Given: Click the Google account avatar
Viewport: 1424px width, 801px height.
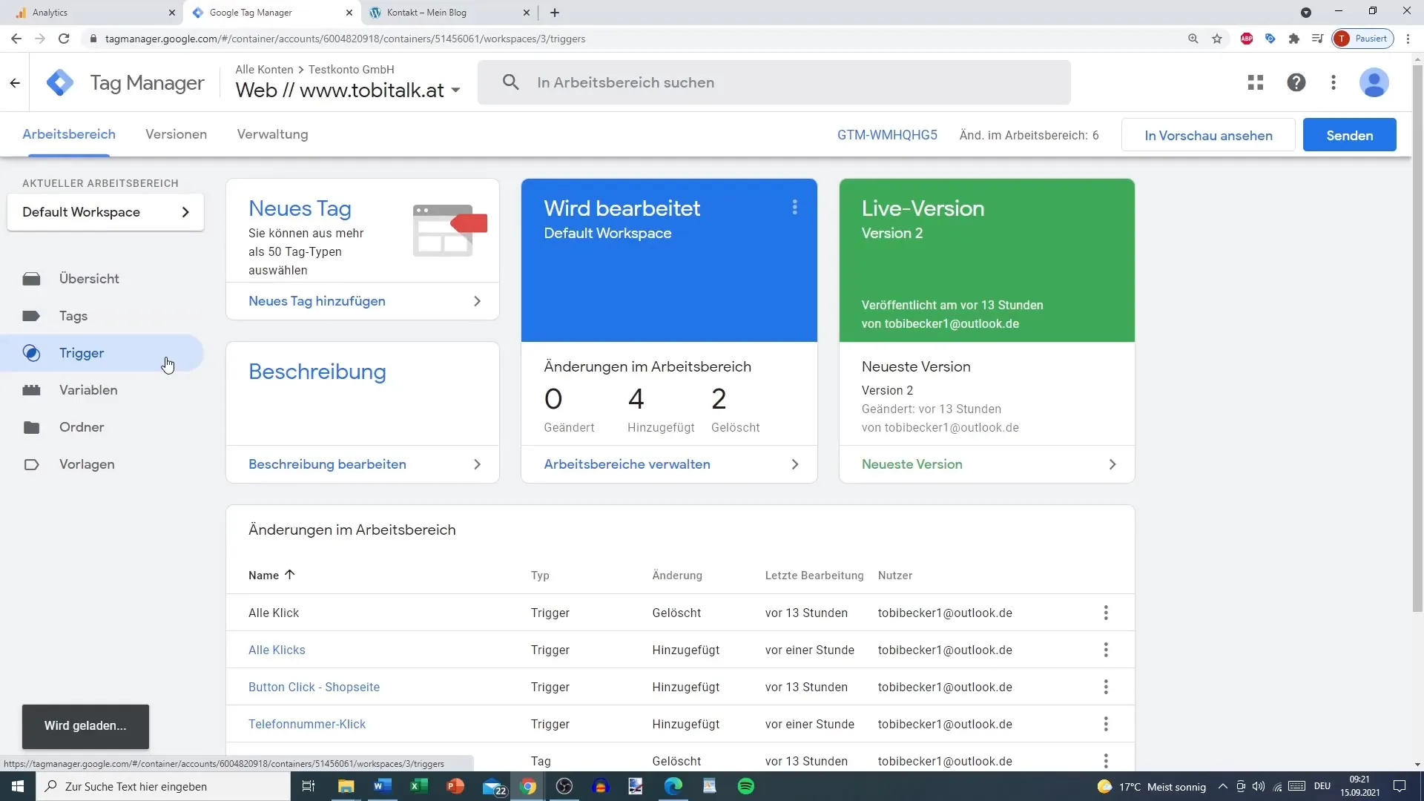Looking at the screenshot, I should [1374, 82].
